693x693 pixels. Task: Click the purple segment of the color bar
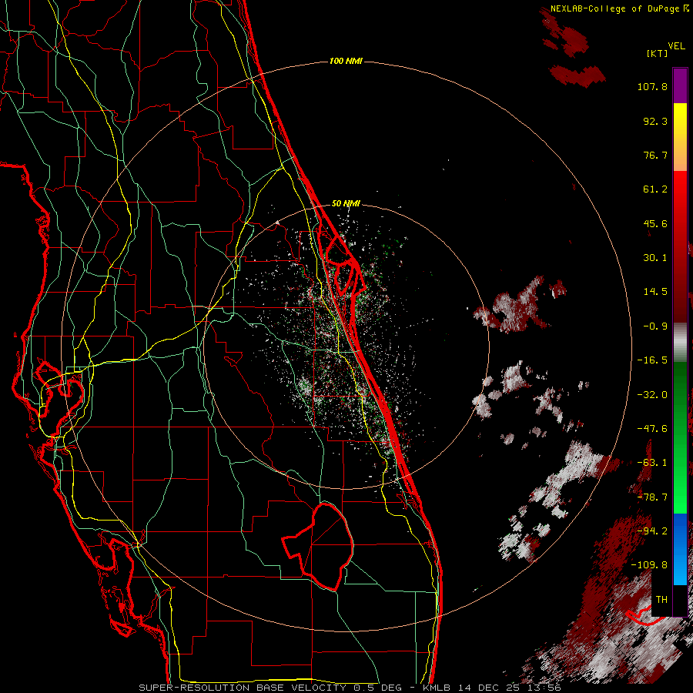click(x=680, y=85)
